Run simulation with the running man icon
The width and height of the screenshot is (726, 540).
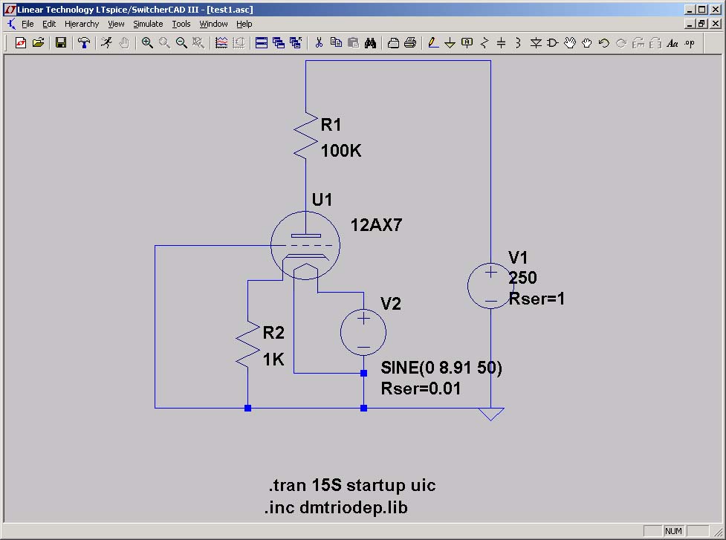point(106,43)
